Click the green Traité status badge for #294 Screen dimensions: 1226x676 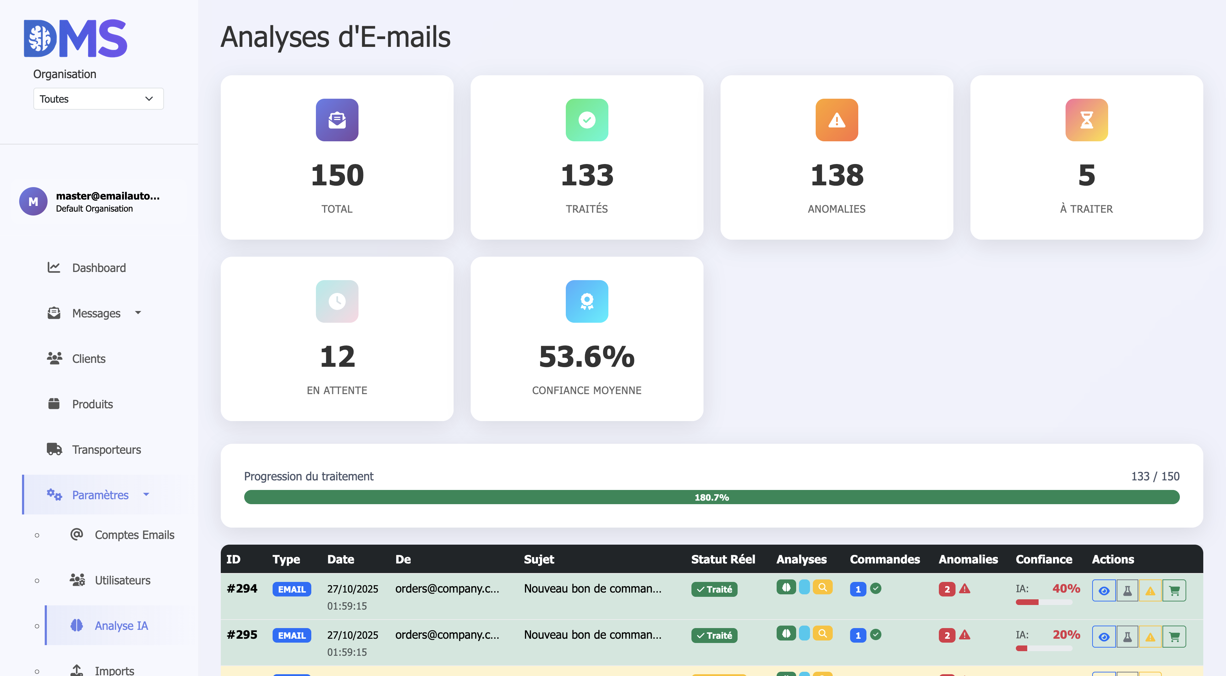point(714,589)
